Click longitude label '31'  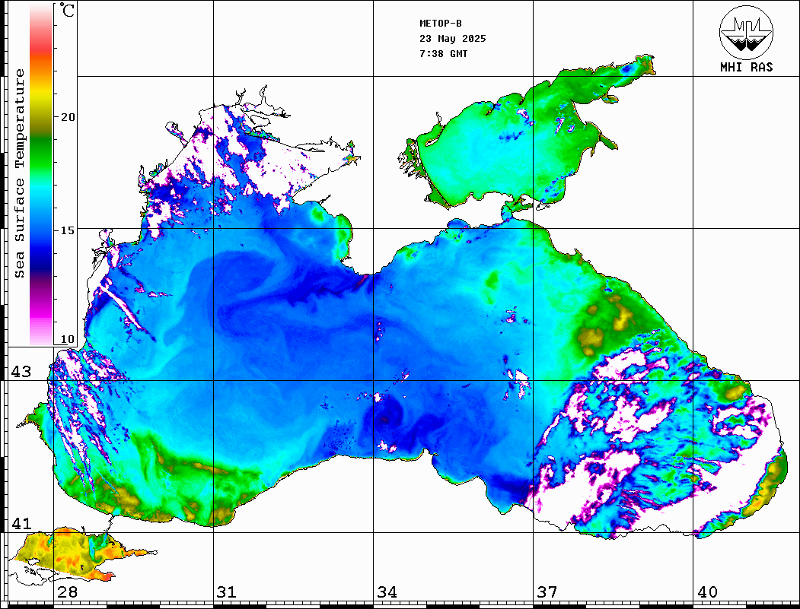(227, 592)
